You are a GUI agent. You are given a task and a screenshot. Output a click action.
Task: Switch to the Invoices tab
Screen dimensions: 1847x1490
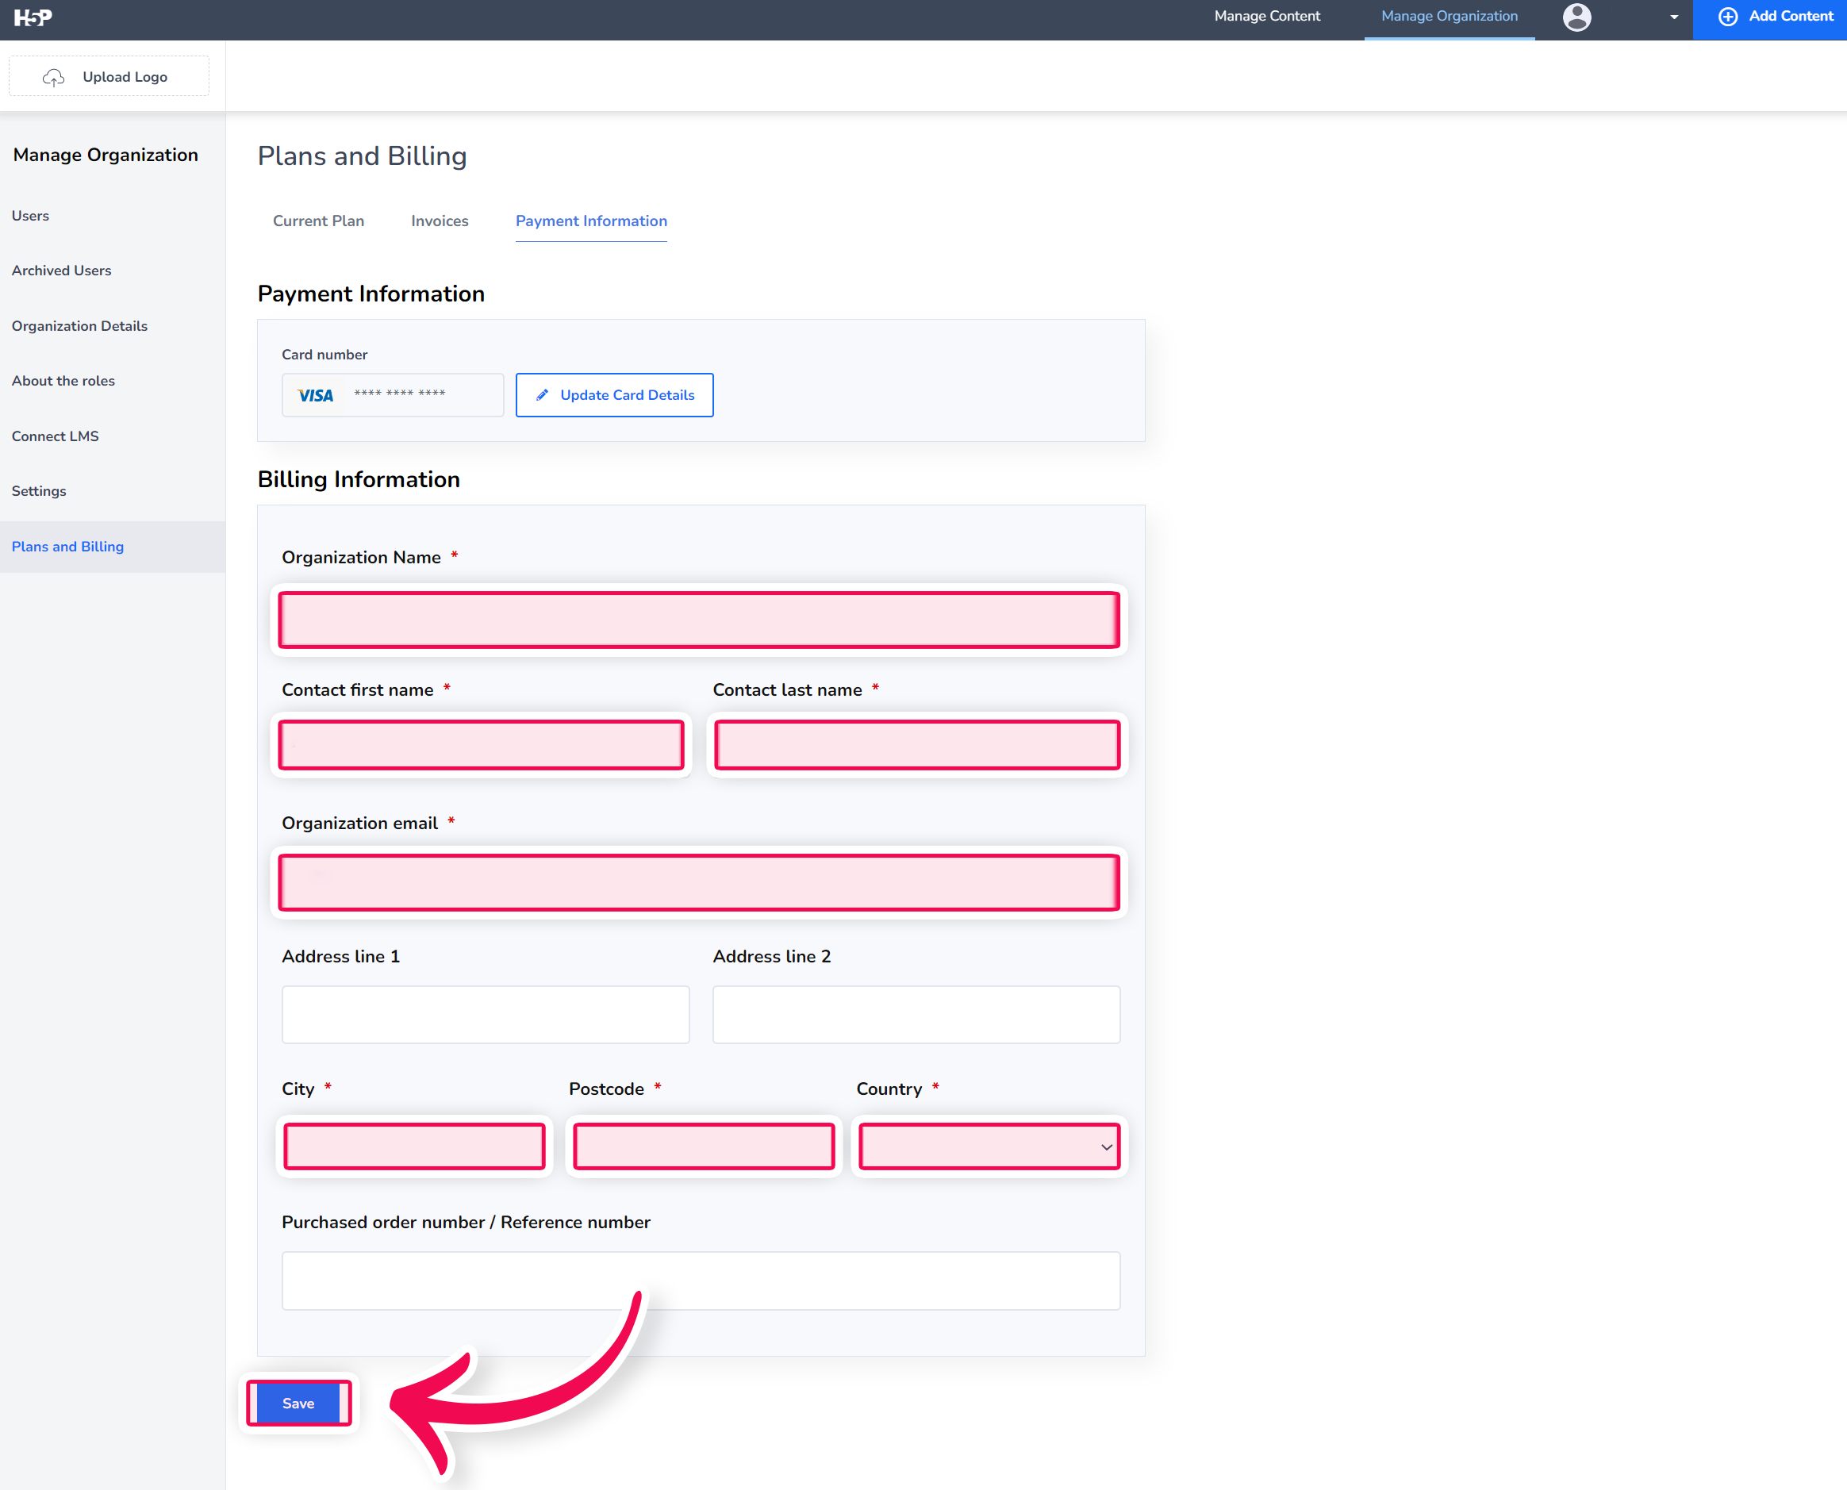439,221
